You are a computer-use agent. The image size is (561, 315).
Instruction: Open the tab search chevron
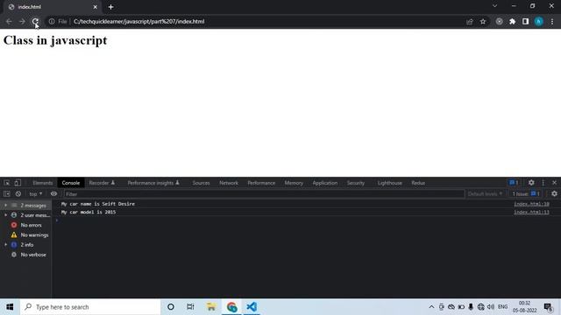tap(494, 6)
